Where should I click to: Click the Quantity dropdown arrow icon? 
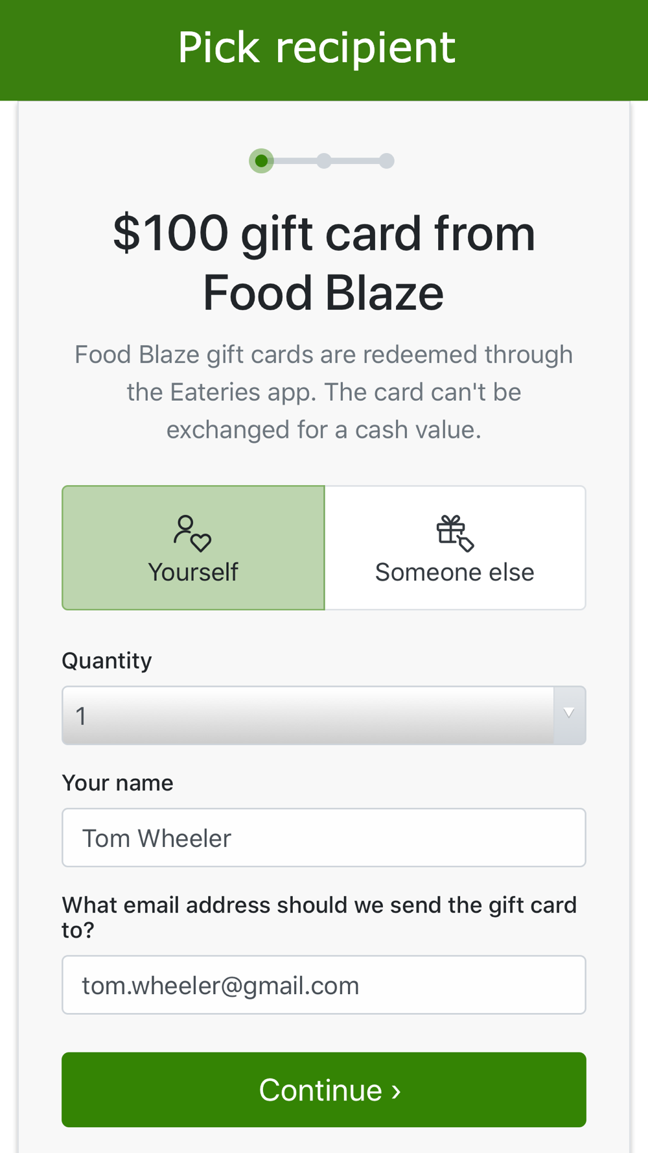click(x=569, y=713)
